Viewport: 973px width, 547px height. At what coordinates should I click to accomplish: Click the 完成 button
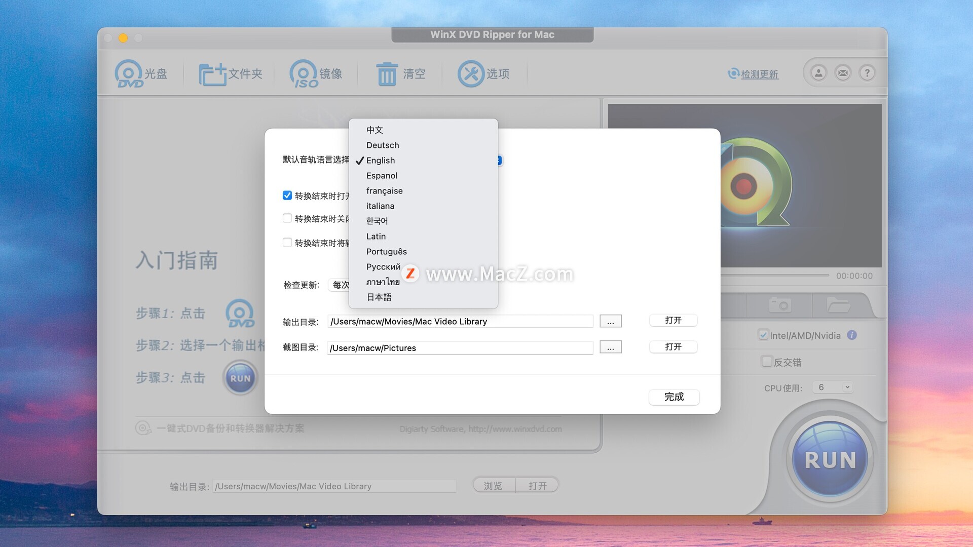673,397
